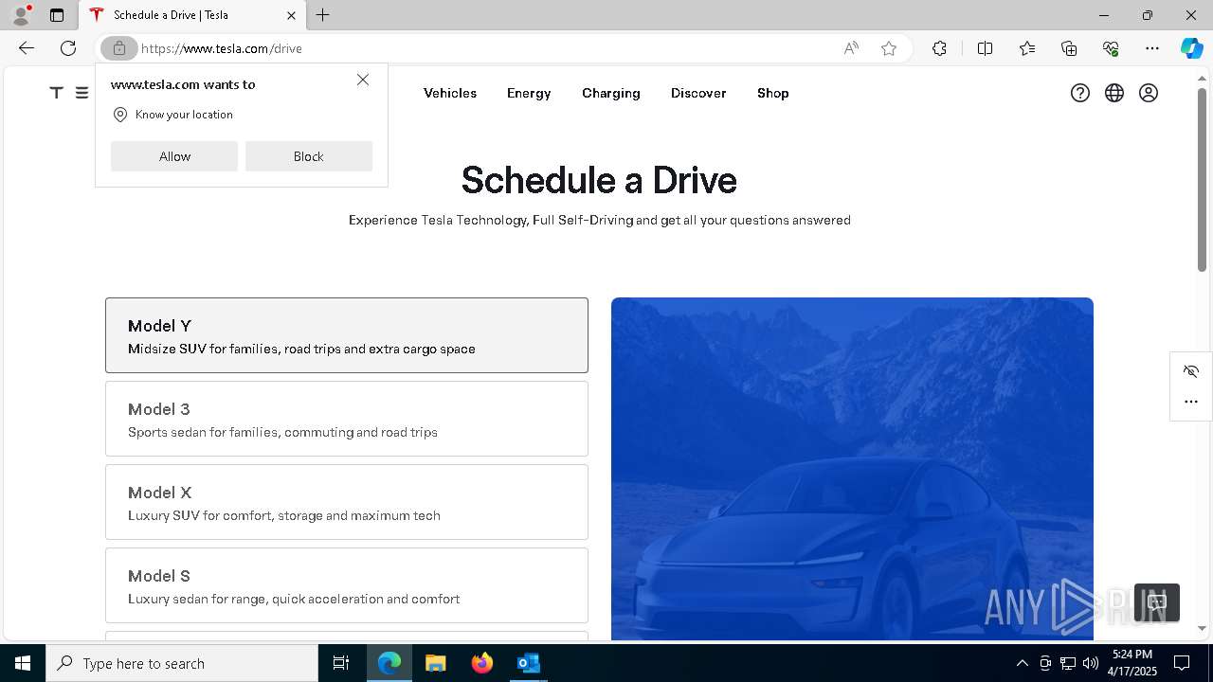This screenshot has width=1213, height=682.
Task: Click the Model Y car image
Action: tap(852, 469)
